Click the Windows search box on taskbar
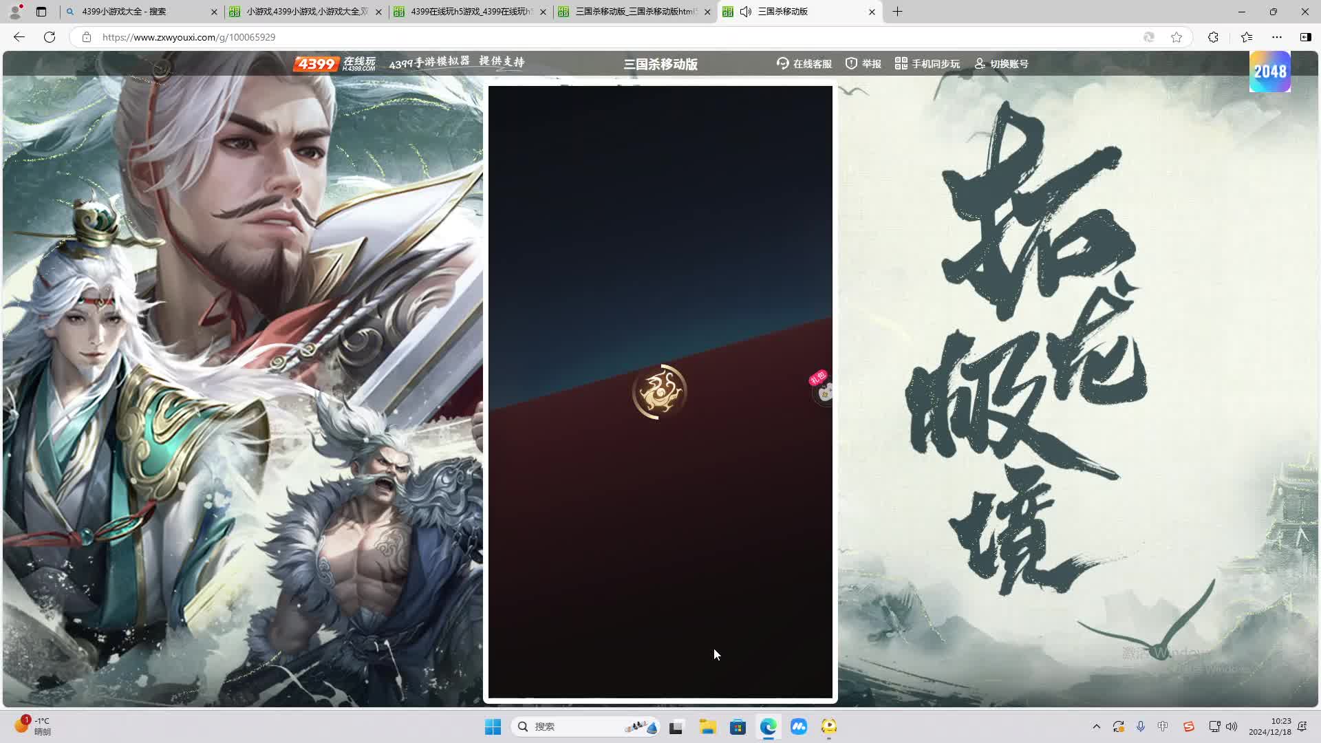This screenshot has width=1321, height=743. tap(585, 726)
